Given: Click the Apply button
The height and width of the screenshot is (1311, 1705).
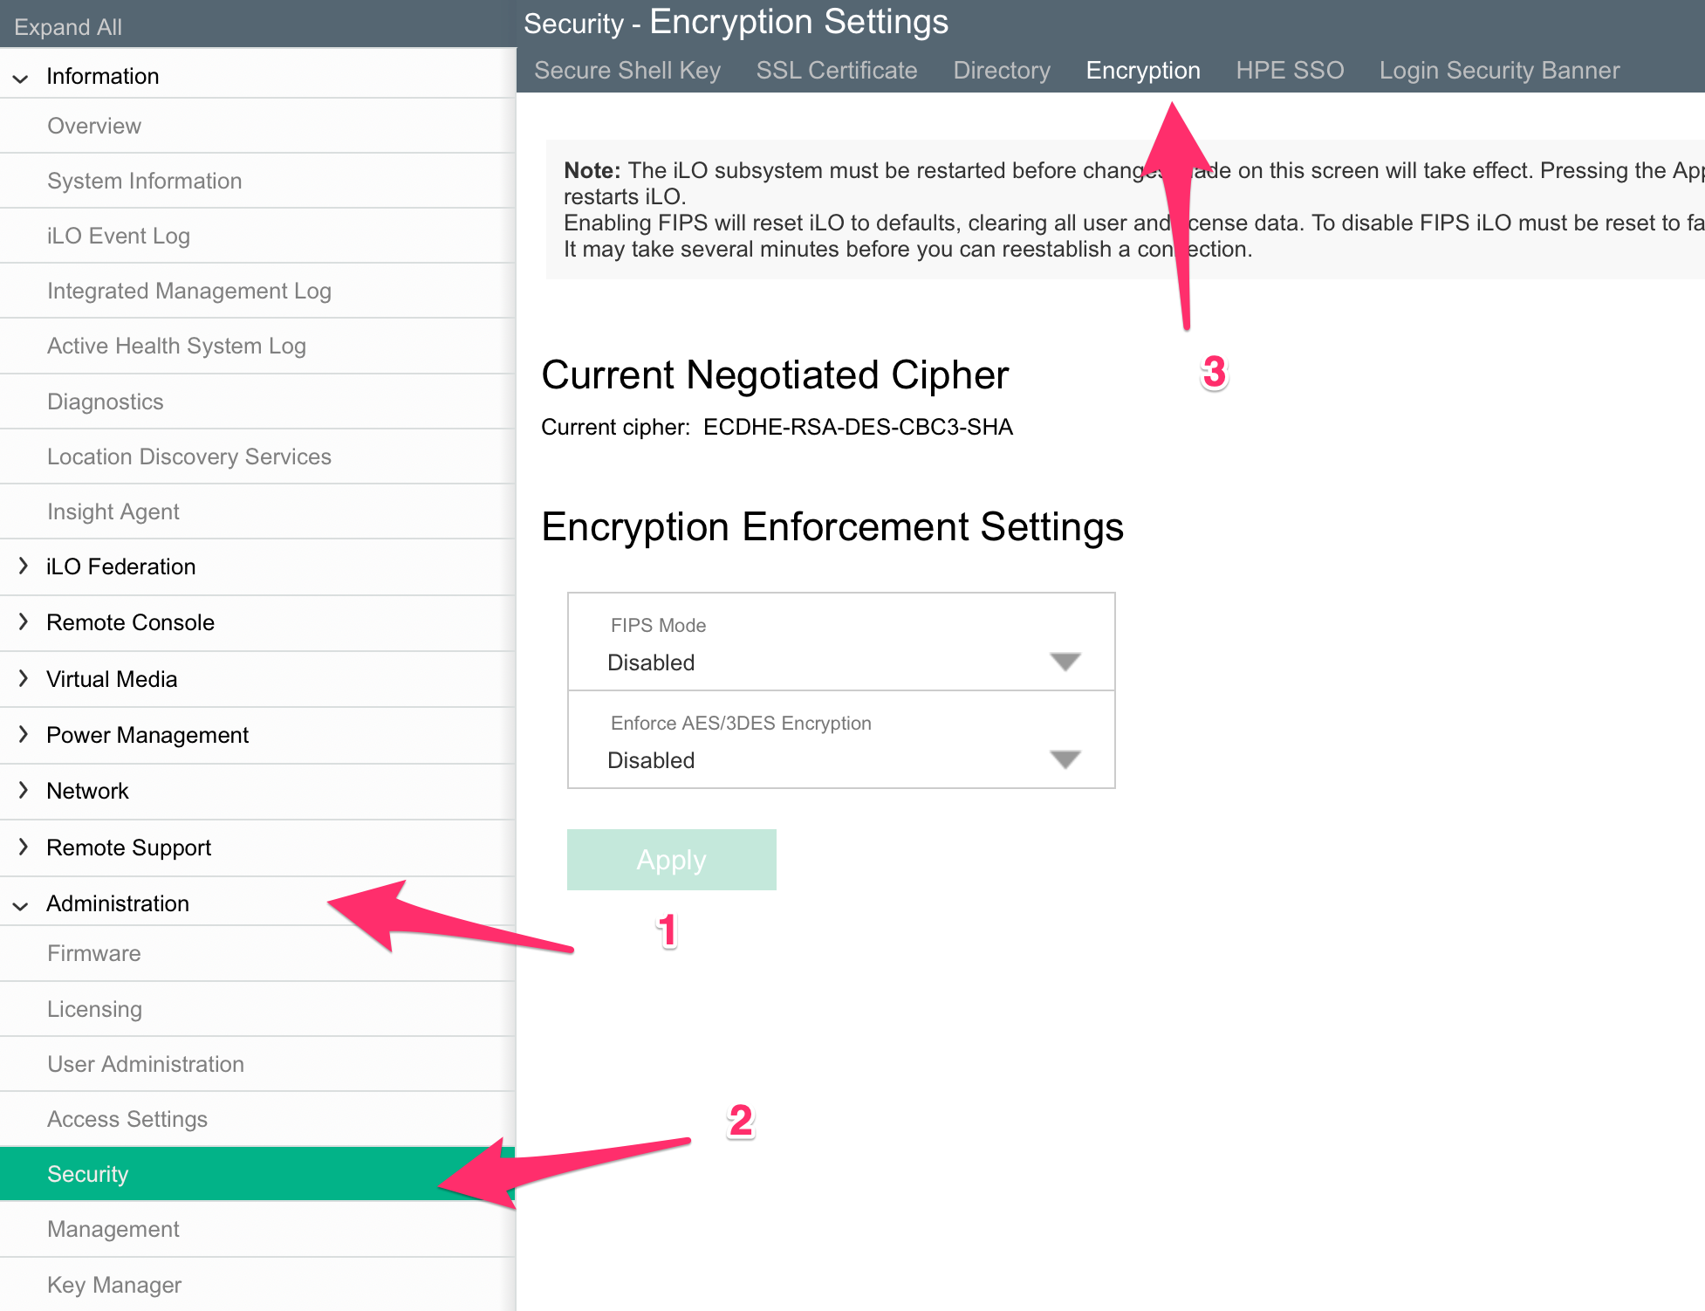Looking at the screenshot, I should click(x=672, y=860).
